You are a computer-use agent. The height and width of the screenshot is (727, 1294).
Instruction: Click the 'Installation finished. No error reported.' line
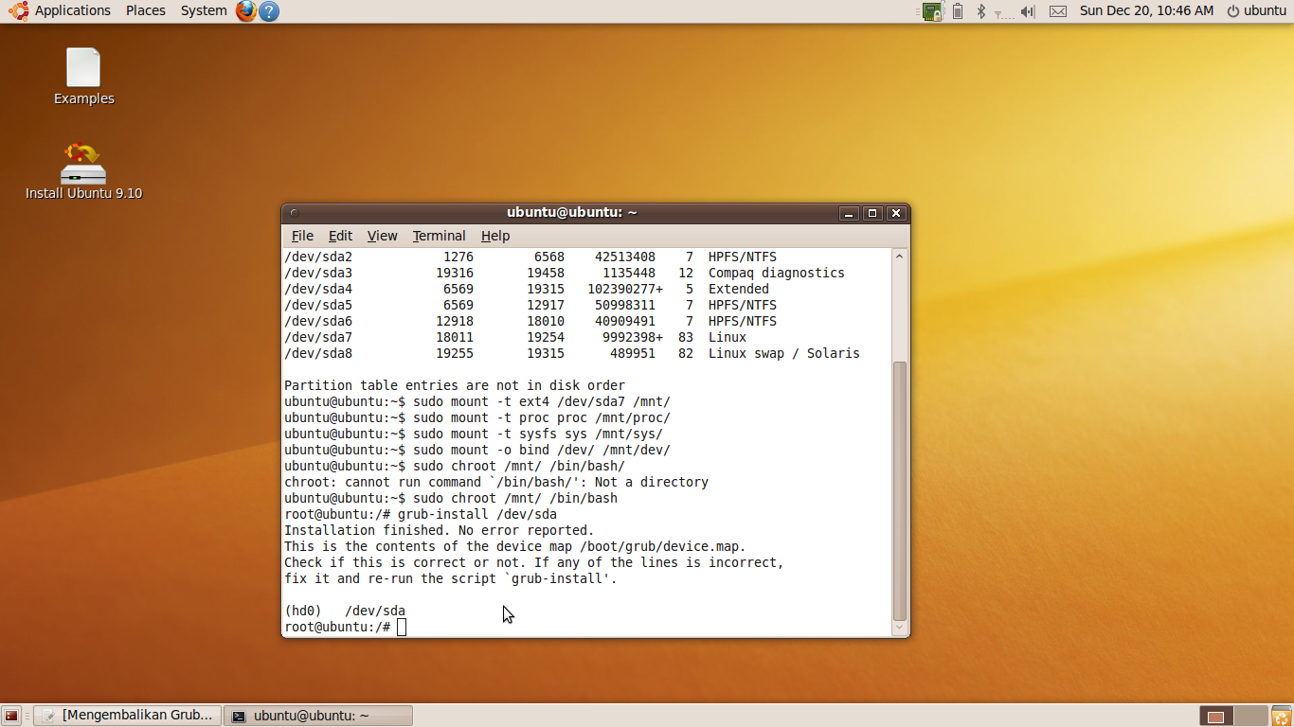click(x=440, y=530)
